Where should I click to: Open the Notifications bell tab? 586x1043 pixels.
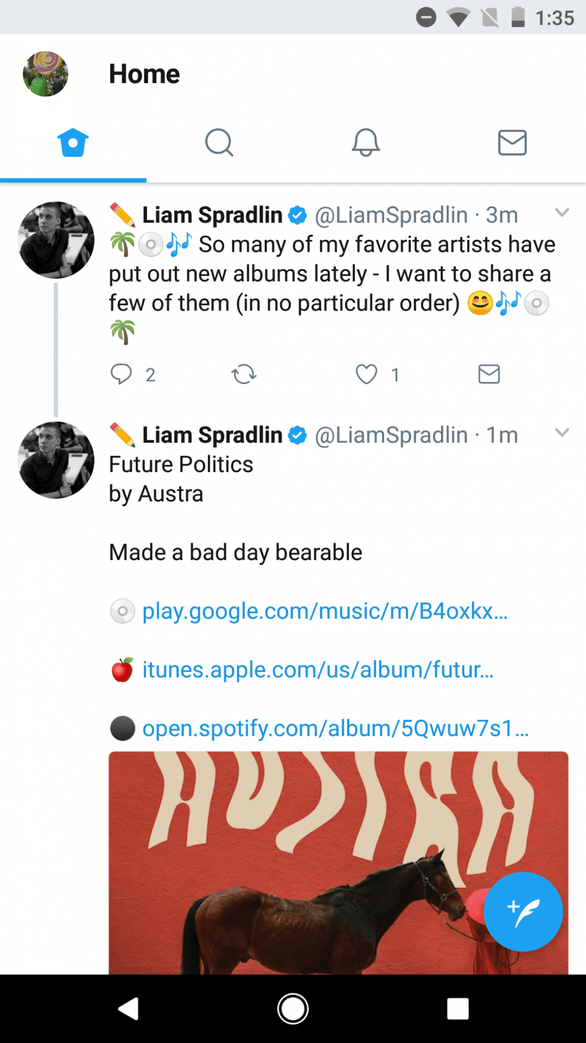pos(365,142)
